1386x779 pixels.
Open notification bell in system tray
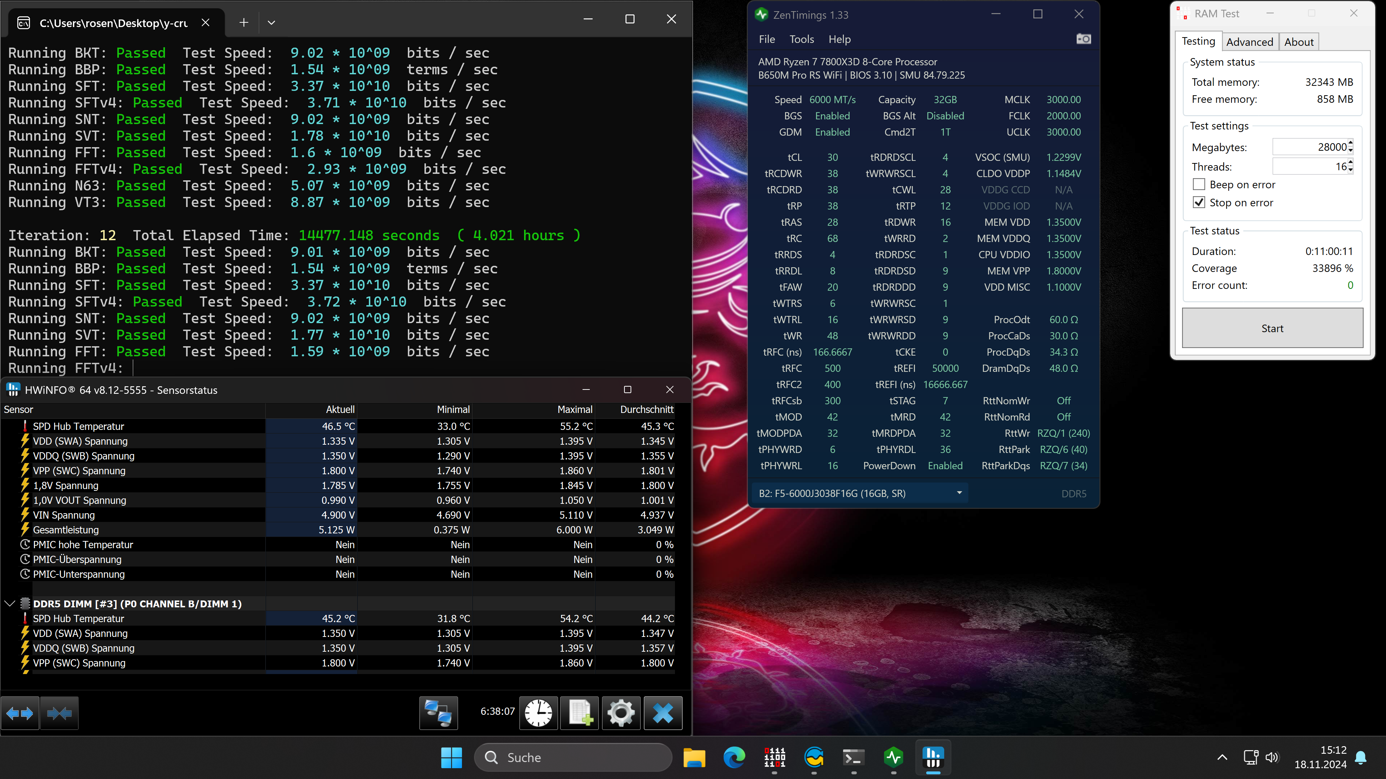[x=1361, y=757]
